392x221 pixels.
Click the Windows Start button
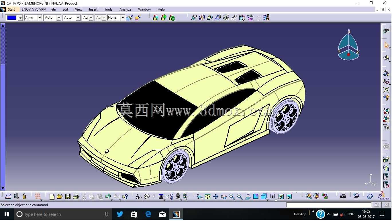[7, 214]
